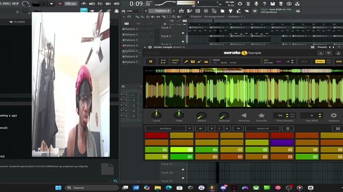Click the shift cues right arrow button
This screenshot has height=192, width=343.
(x=238, y=129)
